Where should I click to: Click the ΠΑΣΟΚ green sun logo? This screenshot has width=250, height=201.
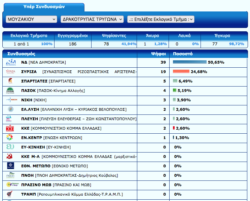[x=11, y=91]
